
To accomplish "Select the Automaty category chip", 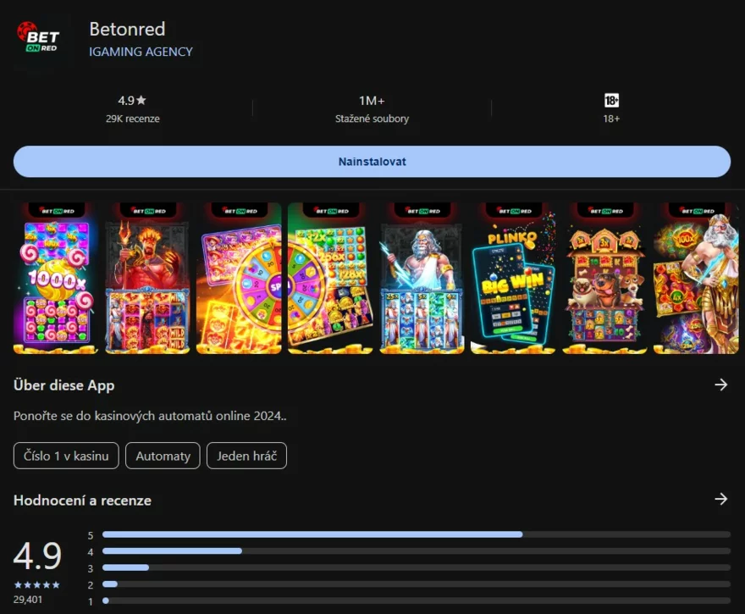I will pos(163,456).
